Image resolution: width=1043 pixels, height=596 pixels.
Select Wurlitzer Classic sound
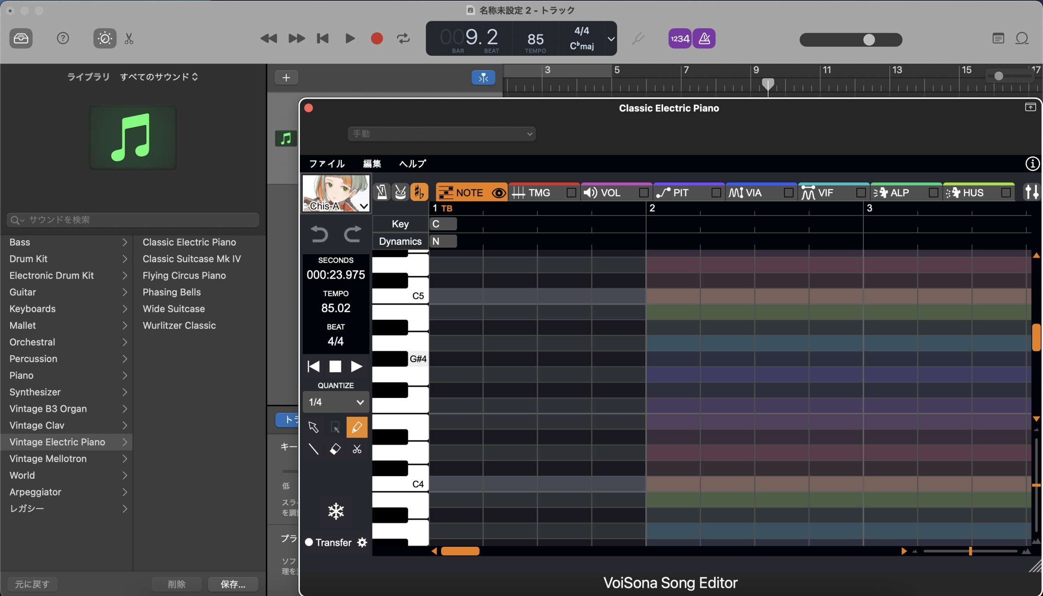pyautogui.click(x=179, y=325)
